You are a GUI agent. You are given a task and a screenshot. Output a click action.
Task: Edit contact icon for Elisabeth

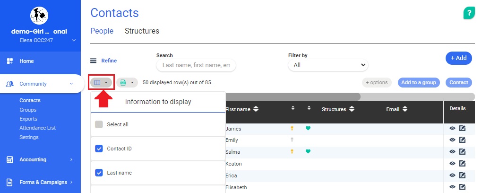tap(462, 187)
